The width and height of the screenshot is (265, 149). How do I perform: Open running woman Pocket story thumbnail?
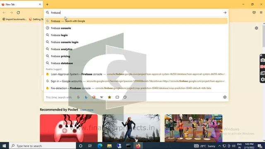[x=131, y=128]
